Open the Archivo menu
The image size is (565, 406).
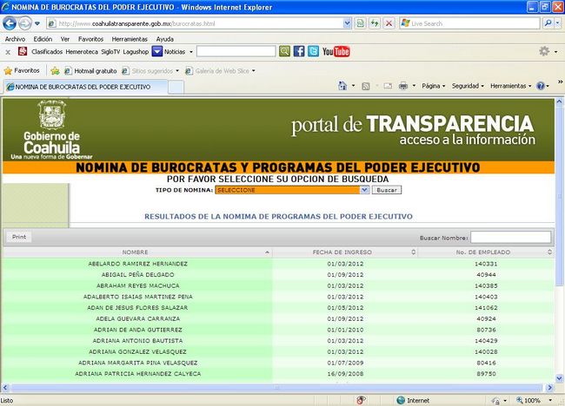pos(15,39)
